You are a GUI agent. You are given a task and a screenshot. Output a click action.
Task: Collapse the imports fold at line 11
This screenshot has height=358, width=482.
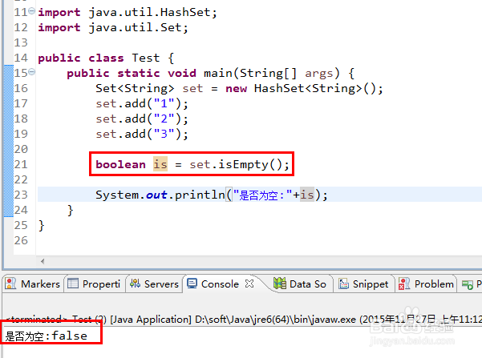click(x=31, y=11)
